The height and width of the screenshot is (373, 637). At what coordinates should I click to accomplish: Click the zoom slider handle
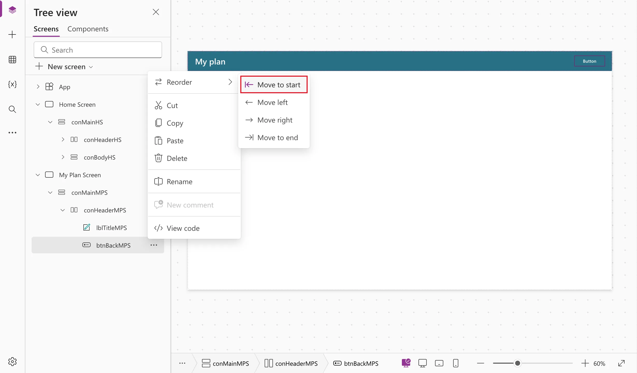click(517, 363)
